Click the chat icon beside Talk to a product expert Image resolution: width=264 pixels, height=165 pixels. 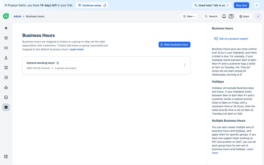coord(216,39)
